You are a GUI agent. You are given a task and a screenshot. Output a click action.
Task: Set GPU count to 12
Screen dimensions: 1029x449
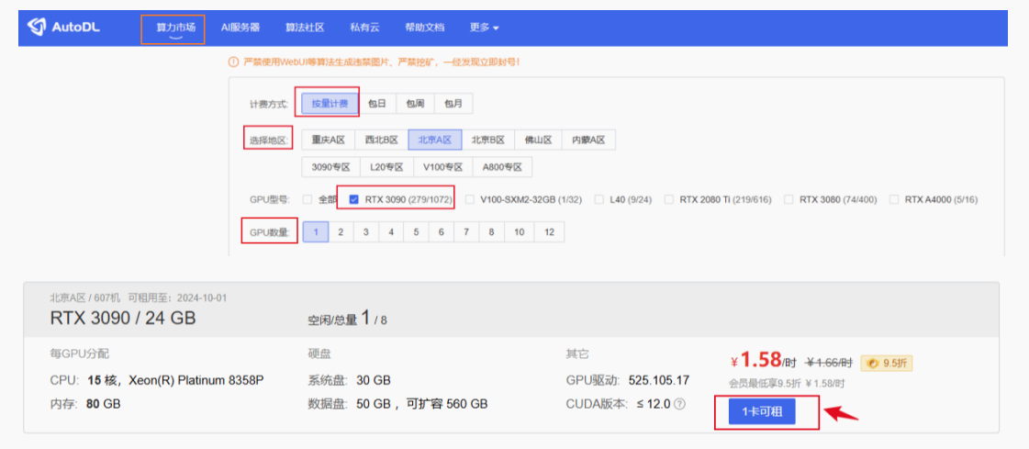click(549, 231)
